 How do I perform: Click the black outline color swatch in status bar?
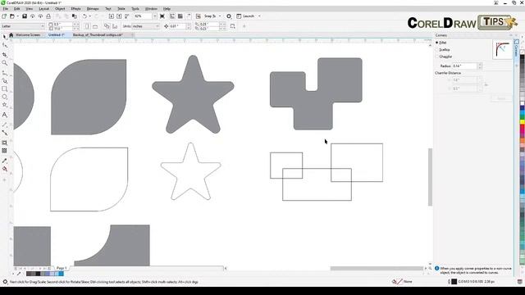pos(454,282)
